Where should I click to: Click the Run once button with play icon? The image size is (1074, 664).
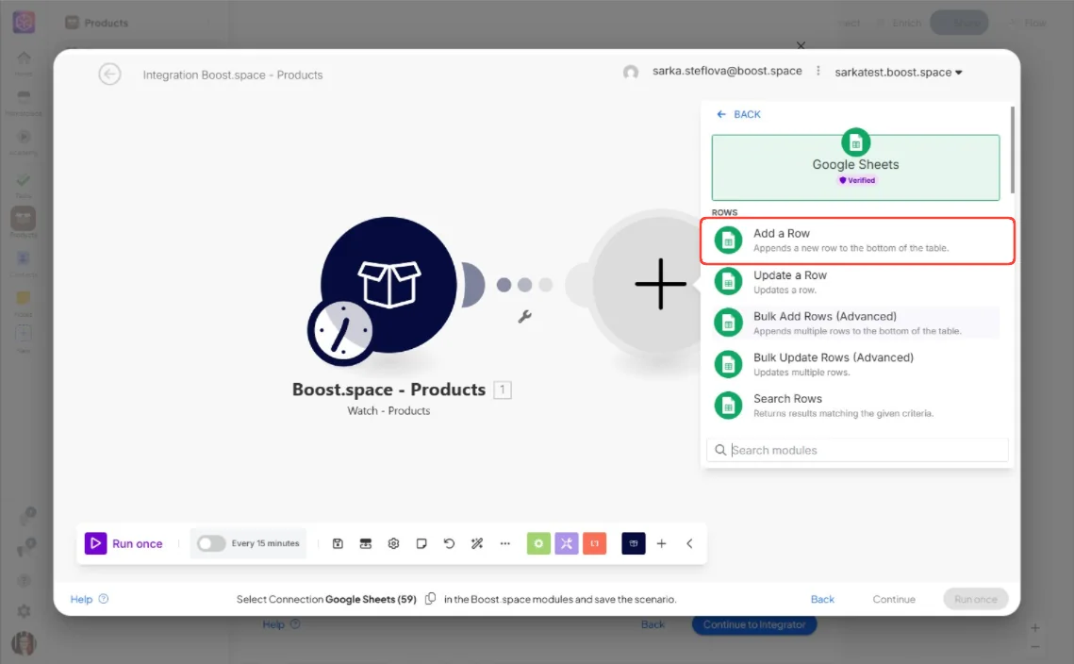[124, 543]
